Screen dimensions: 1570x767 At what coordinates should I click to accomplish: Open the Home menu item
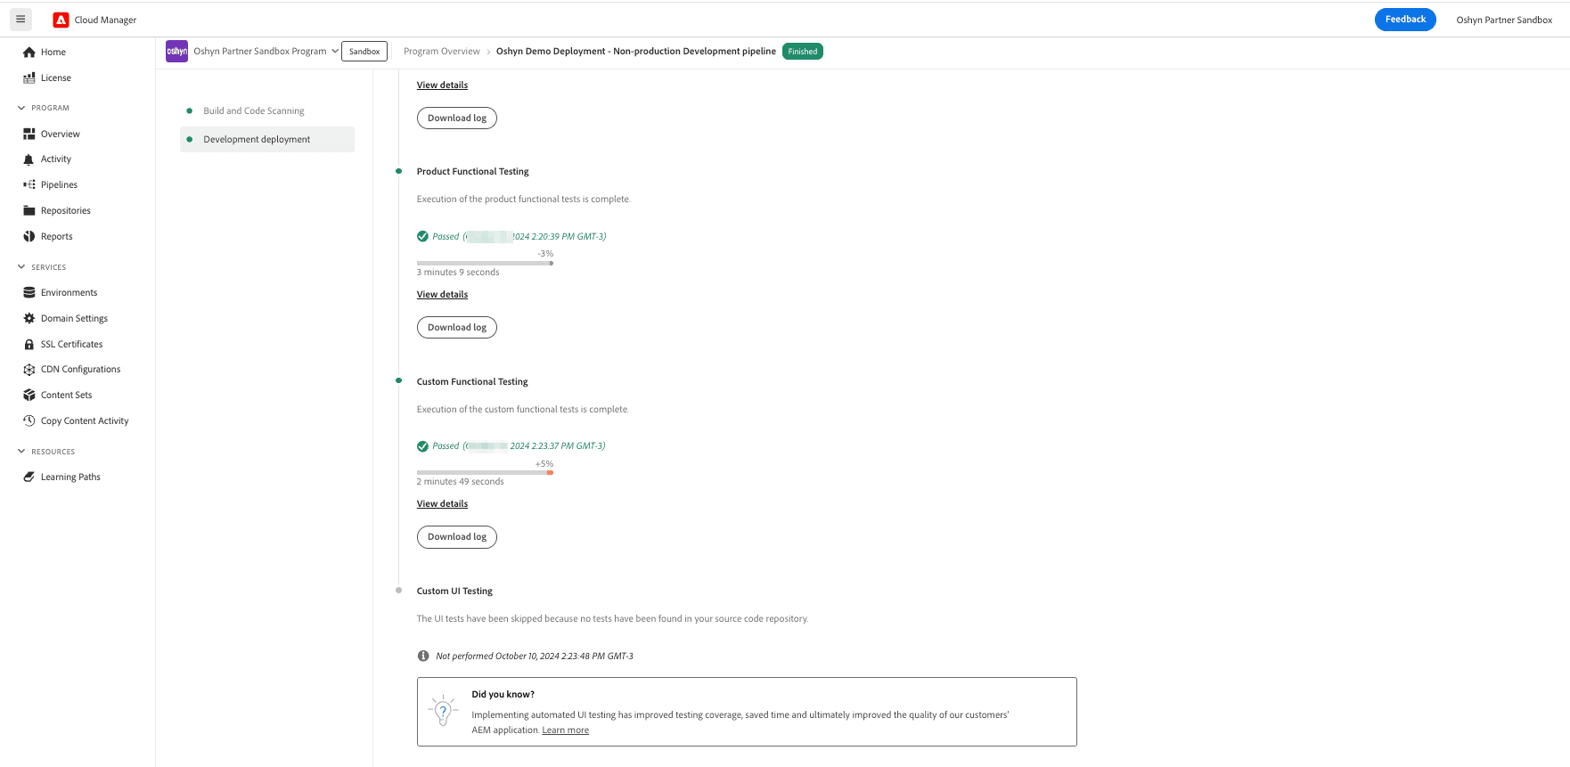(53, 52)
